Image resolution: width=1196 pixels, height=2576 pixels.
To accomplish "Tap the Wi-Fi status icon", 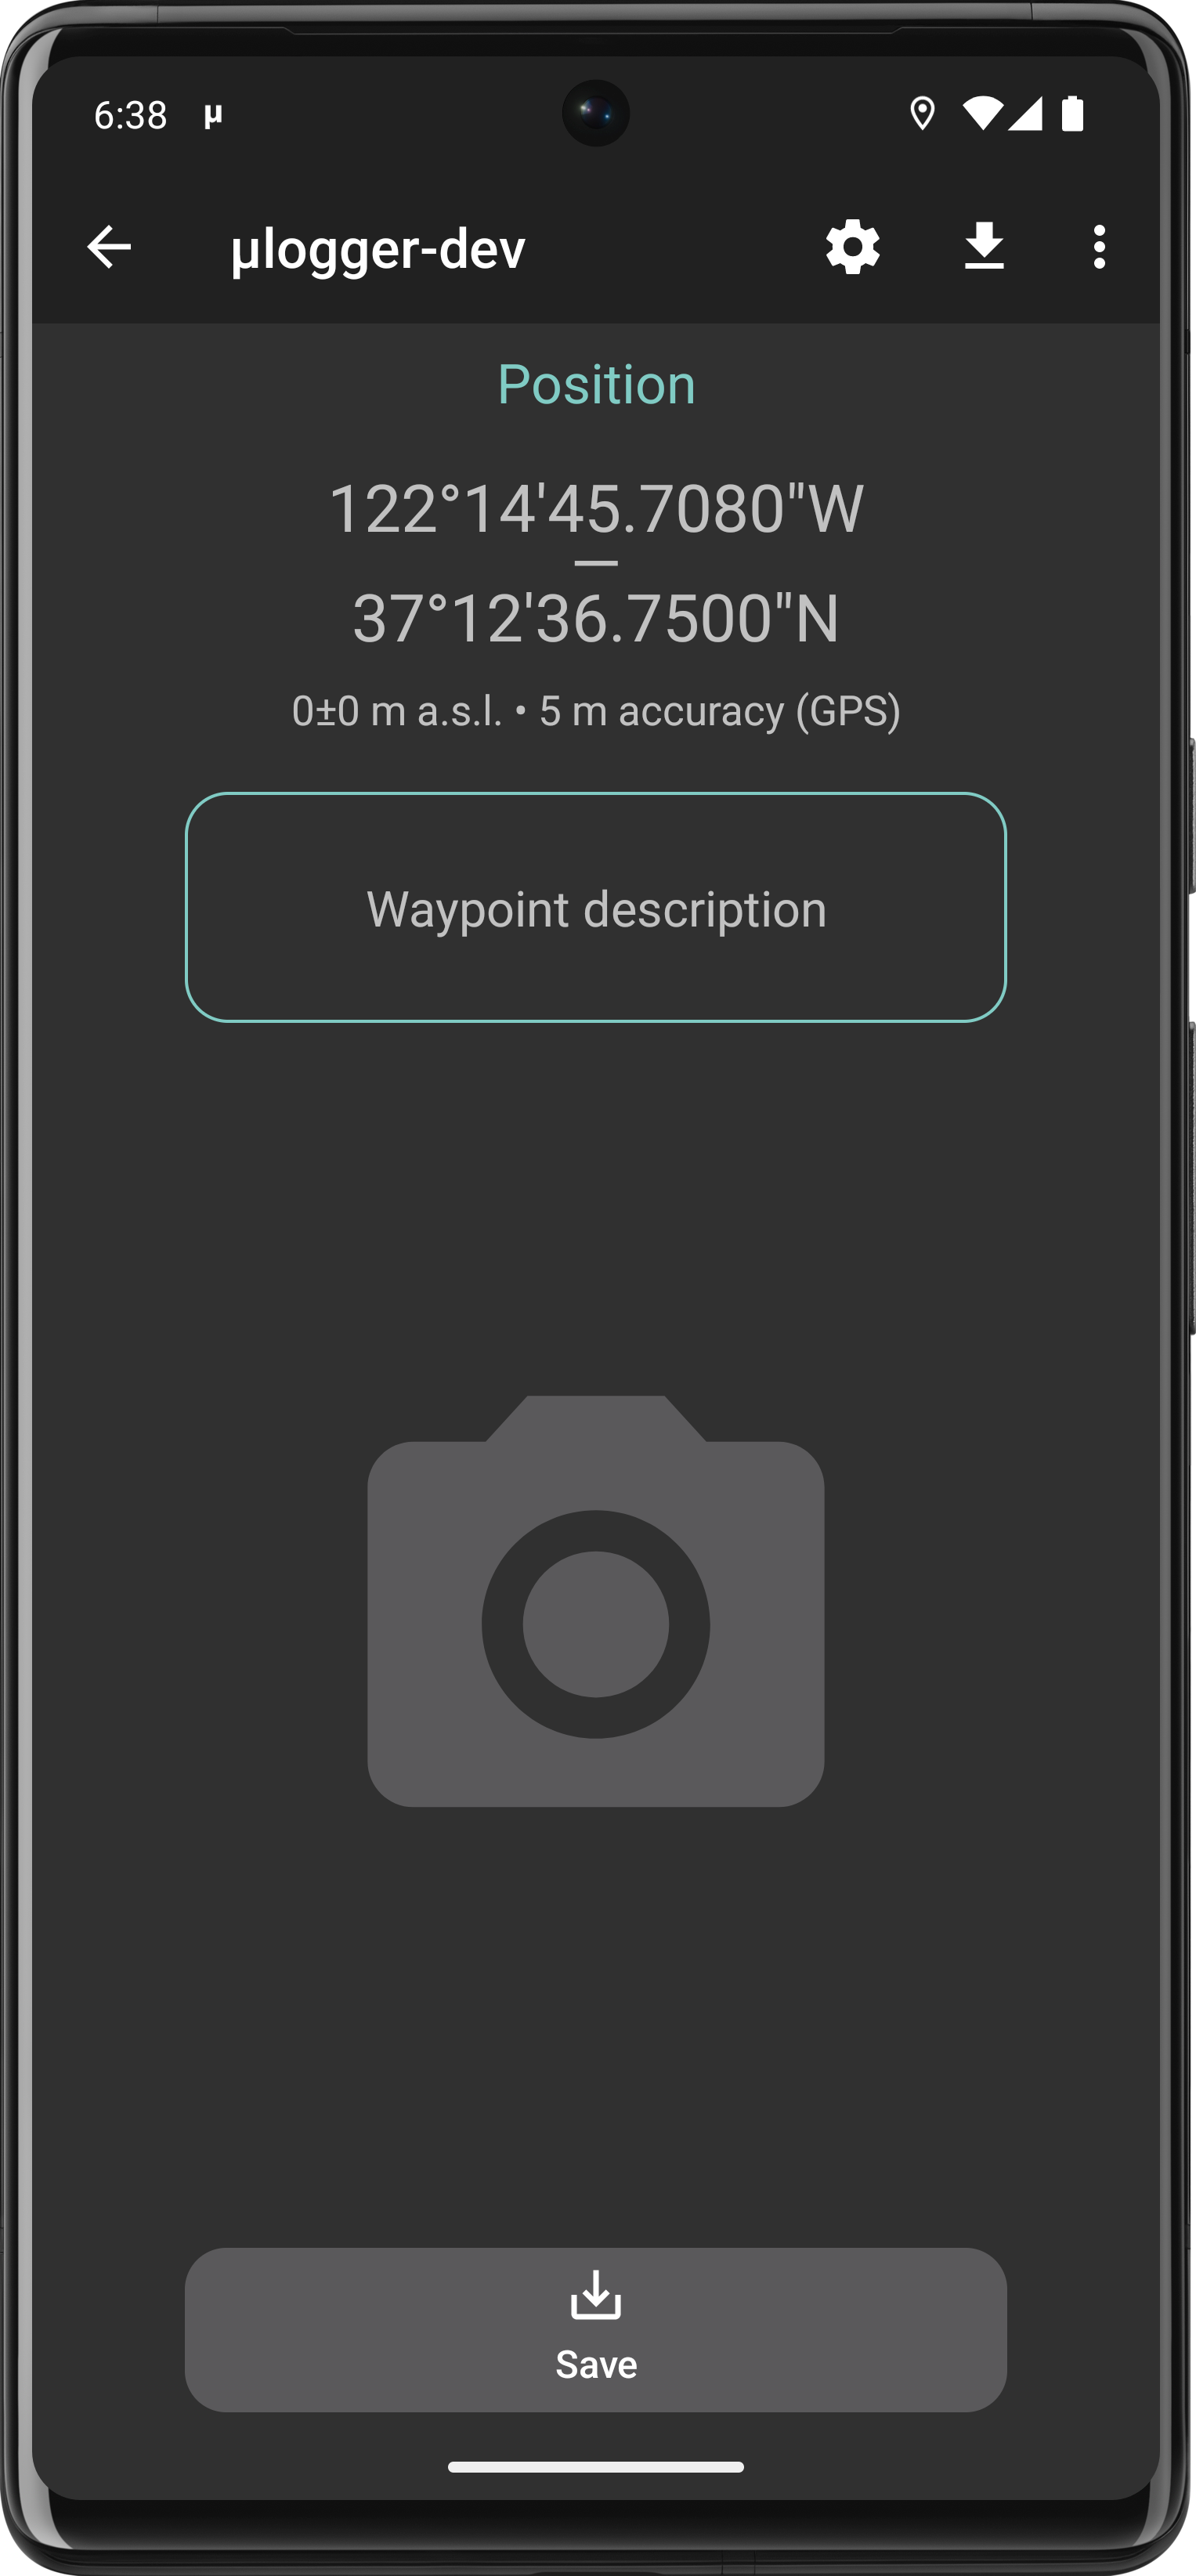I will click(x=982, y=114).
